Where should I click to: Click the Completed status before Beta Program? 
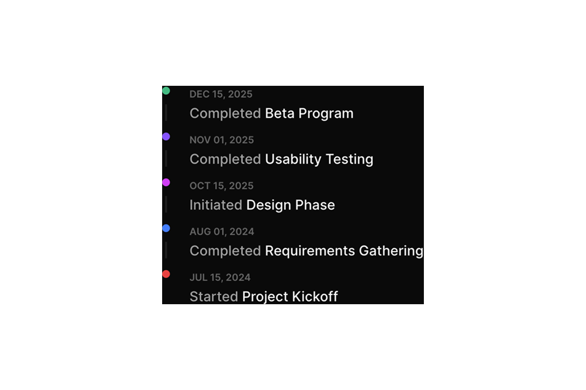[225, 113]
